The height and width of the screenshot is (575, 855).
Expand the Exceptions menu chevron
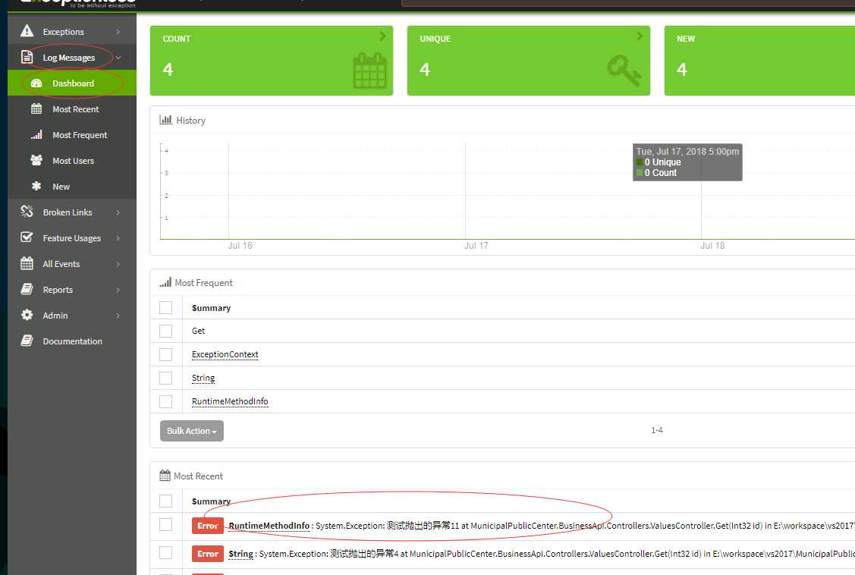tap(118, 32)
